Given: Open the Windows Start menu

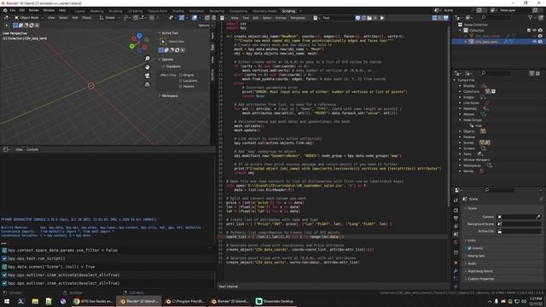Looking at the screenshot, I should [7, 301].
